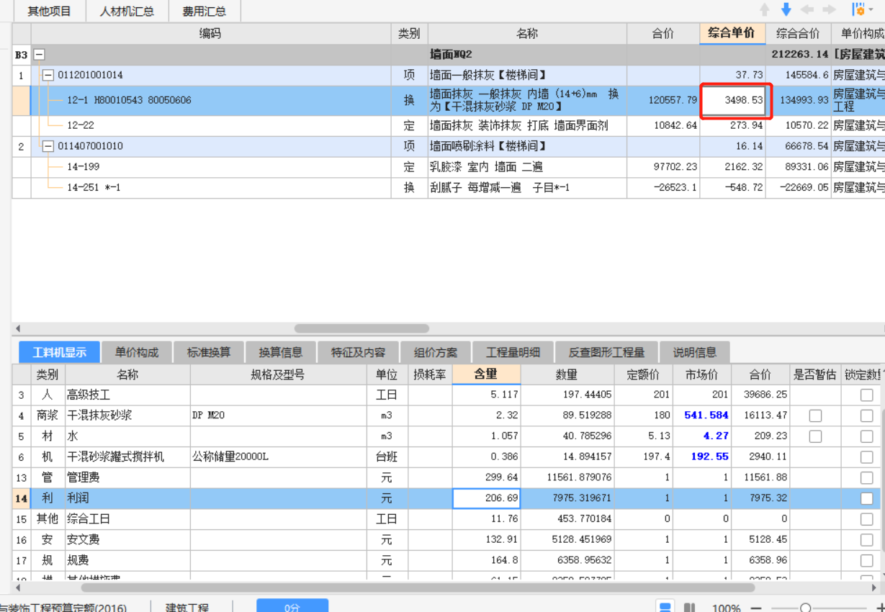Open the 其他项目 tab

coord(49,12)
